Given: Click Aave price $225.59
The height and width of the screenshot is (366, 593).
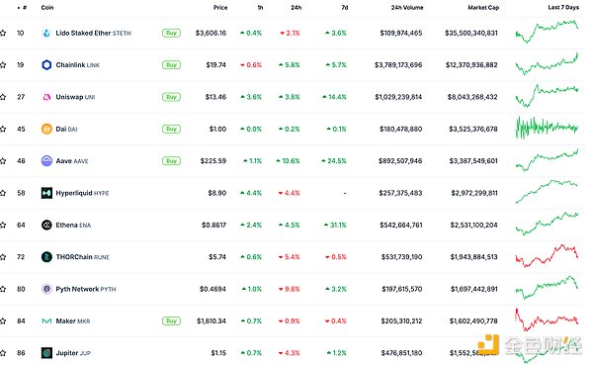Looking at the screenshot, I should [x=213, y=161].
